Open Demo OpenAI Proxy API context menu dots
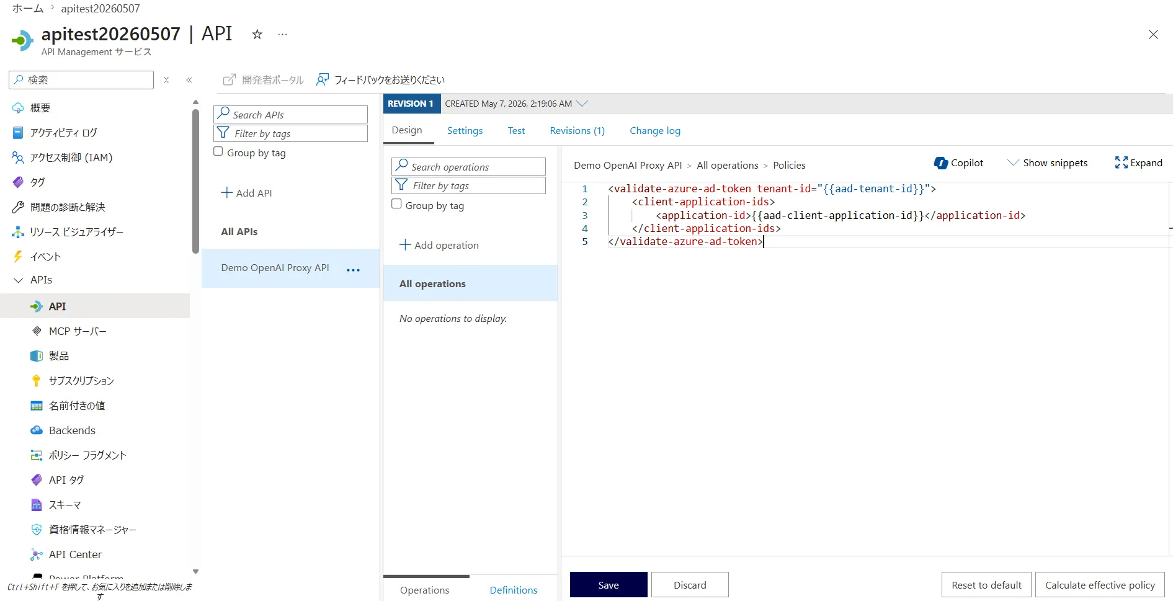 point(353,270)
